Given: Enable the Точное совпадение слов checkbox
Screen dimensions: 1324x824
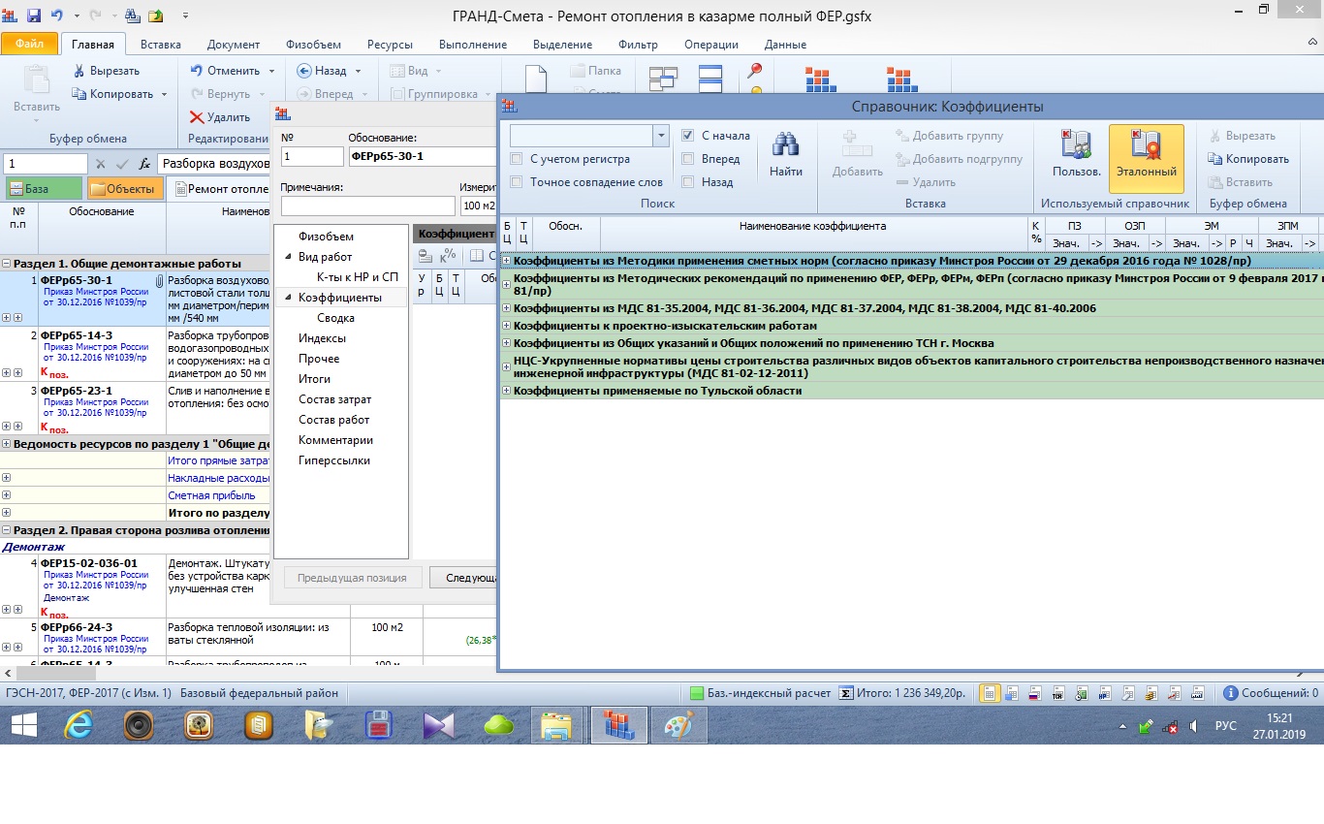Looking at the screenshot, I should (x=517, y=182).
